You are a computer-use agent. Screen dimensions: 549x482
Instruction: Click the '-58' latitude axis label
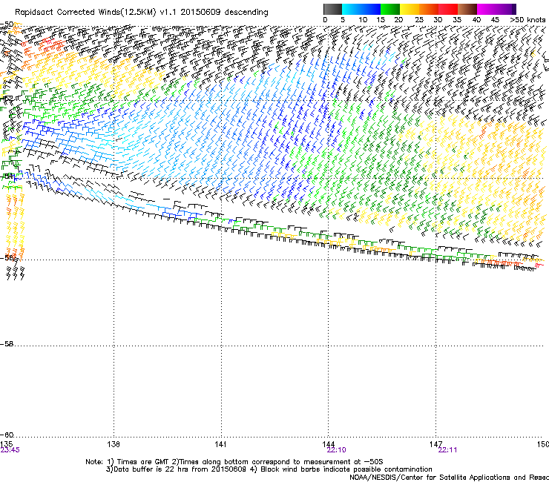7,344
